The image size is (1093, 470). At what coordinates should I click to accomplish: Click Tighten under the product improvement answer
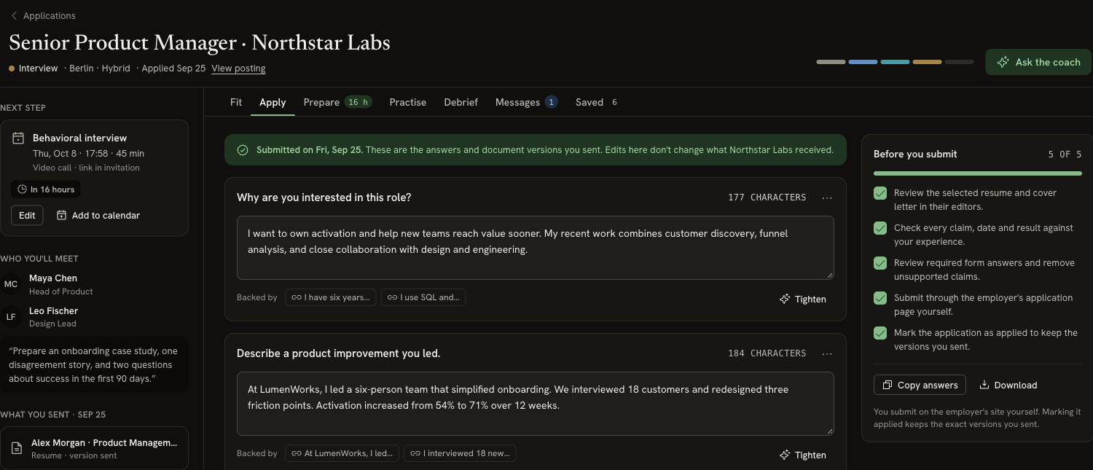pos(803,455)
